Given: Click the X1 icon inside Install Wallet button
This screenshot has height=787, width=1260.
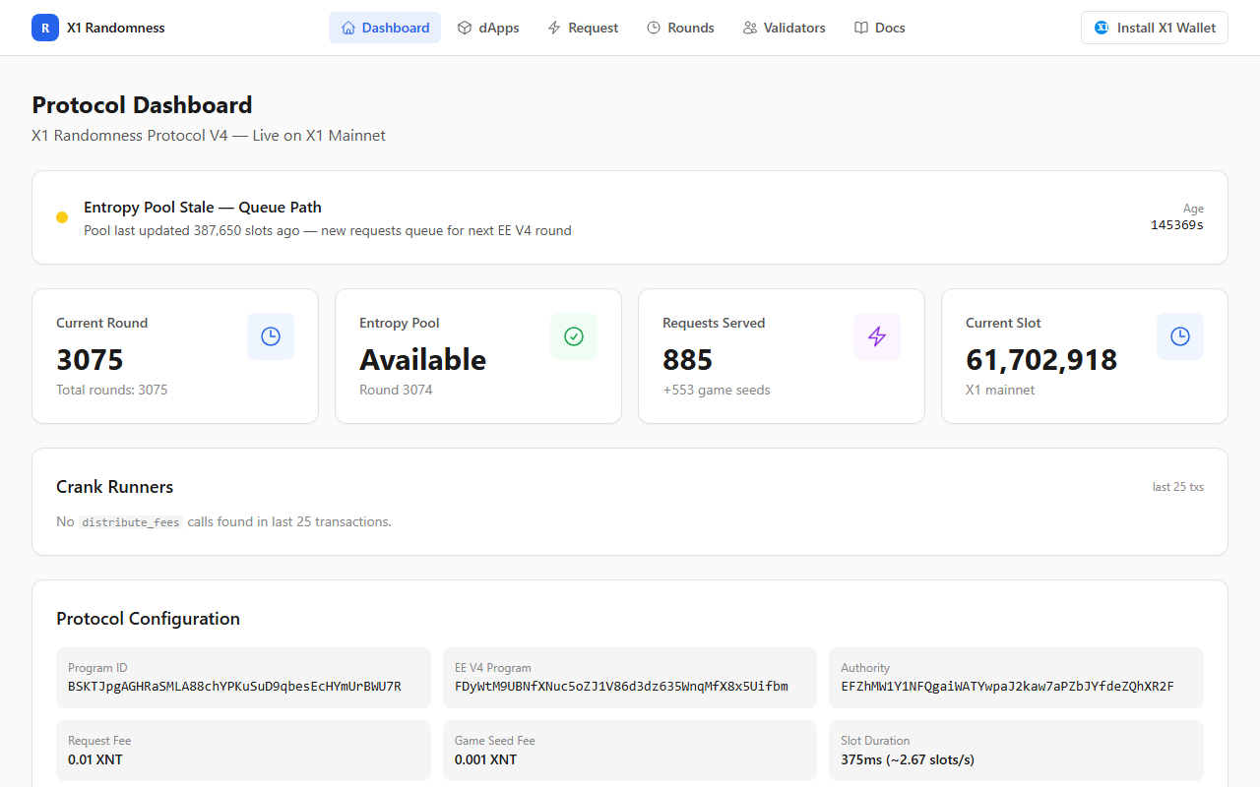Looking at the screenshot, I should click(x=1102, y=28).
